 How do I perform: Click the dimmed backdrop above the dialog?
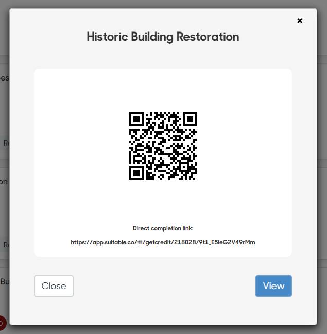(x=163, y=4)
